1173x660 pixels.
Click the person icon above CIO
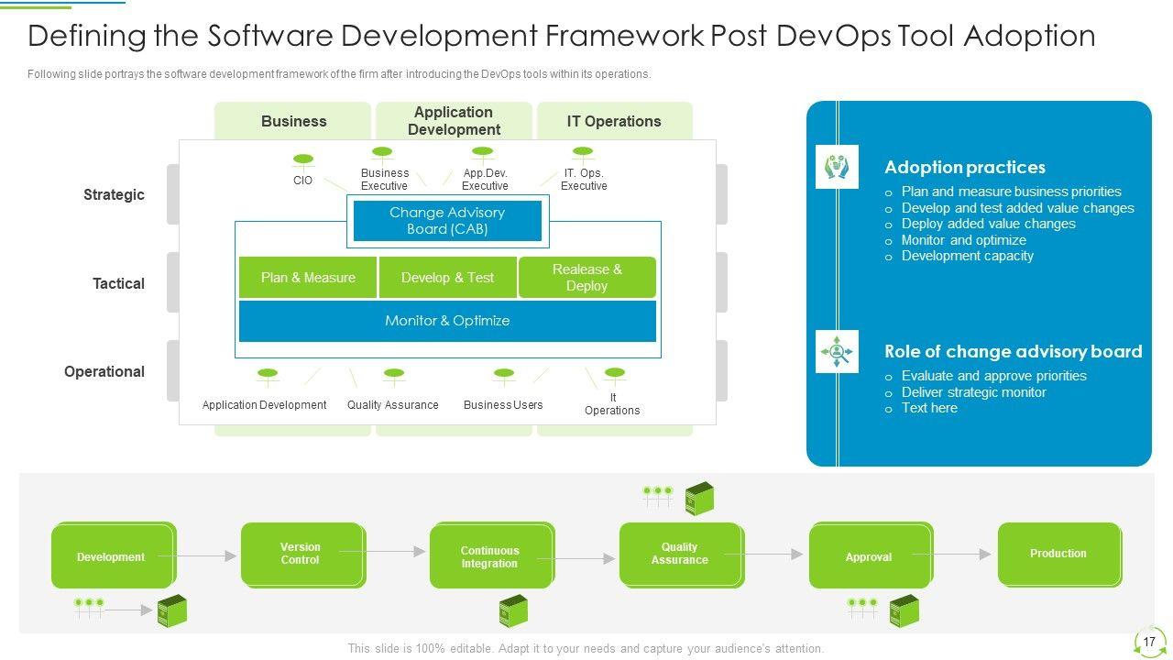302,160
